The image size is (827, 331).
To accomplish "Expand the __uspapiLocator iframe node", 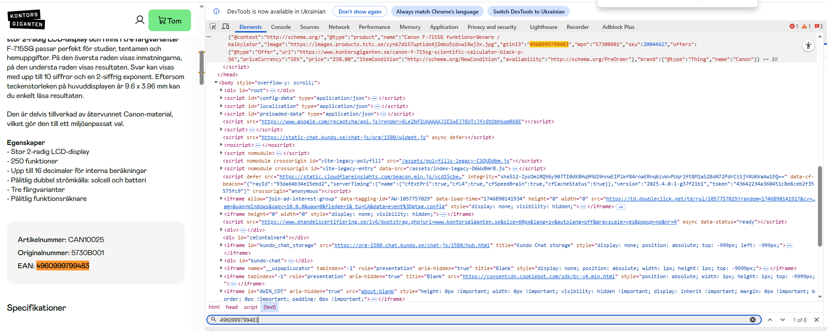I will click(221, 268).
